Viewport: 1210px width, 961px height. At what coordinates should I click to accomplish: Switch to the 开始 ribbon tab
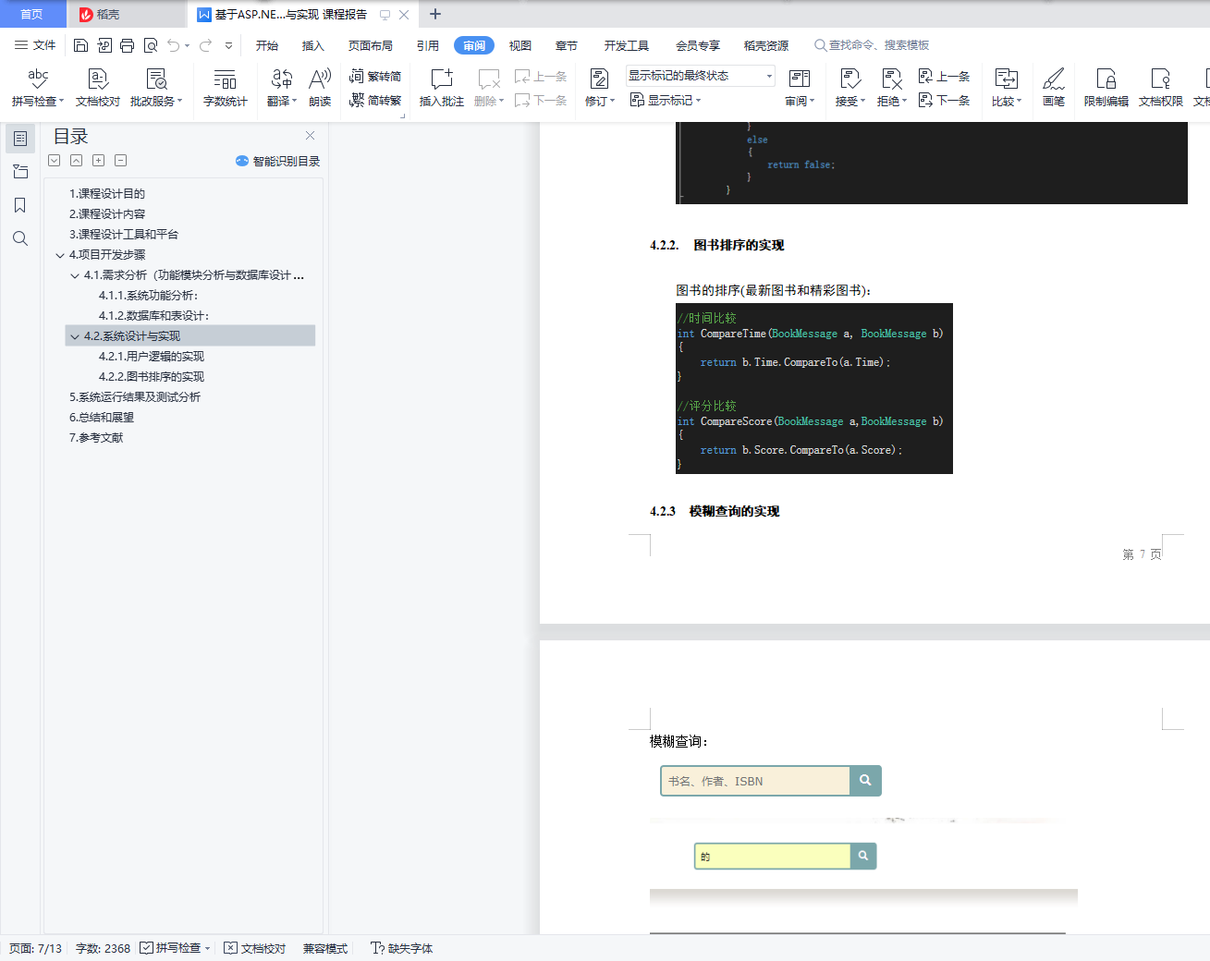(267, 45)
